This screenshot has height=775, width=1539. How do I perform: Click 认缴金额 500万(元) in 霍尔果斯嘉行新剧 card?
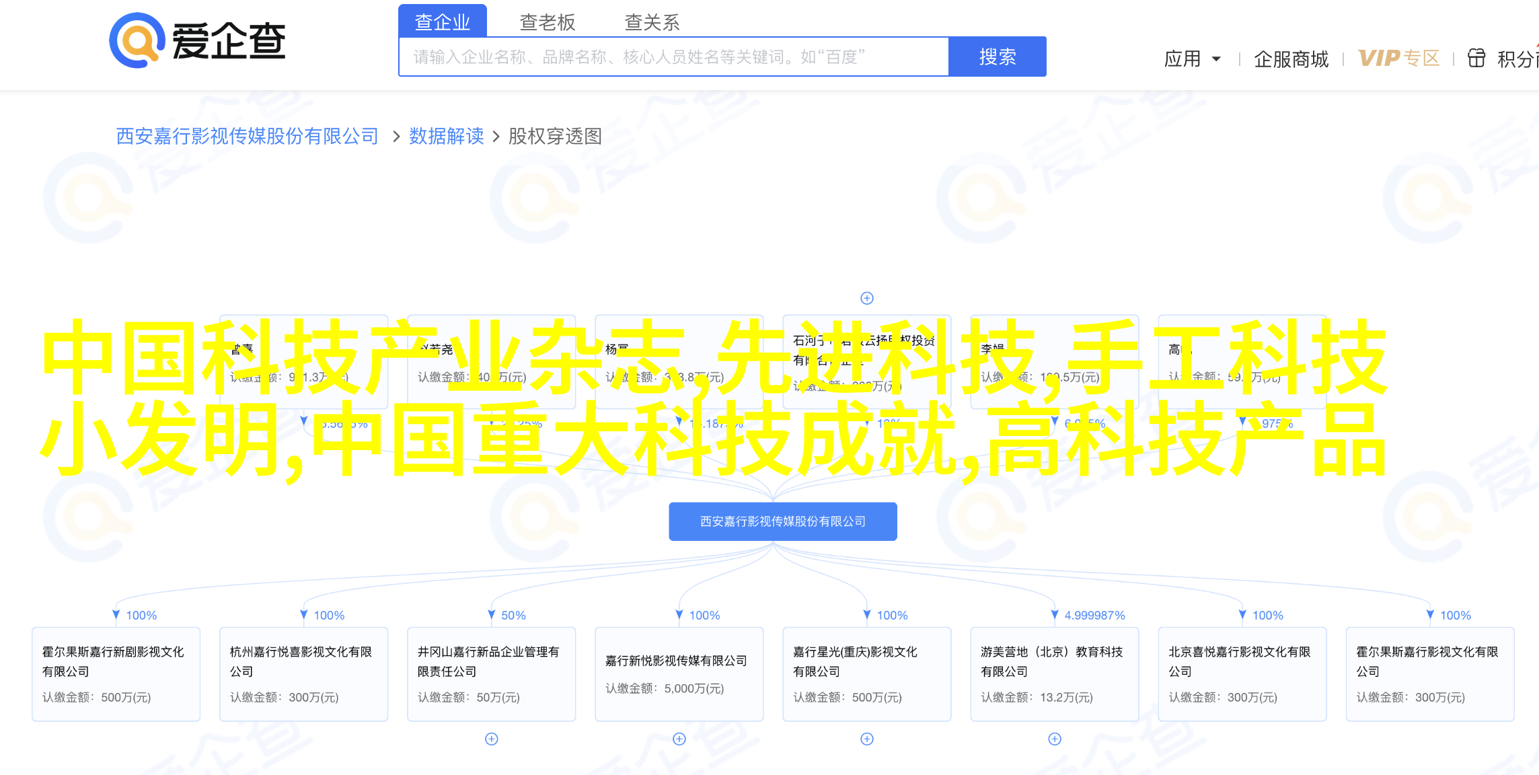[x=97, y=698]
